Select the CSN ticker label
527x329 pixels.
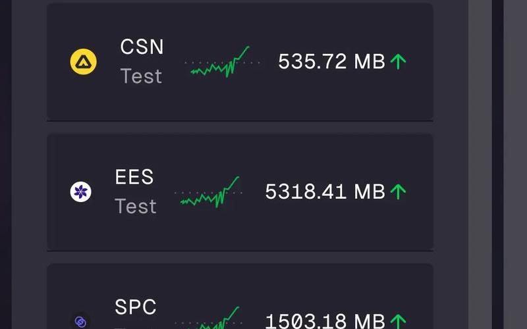142,46
